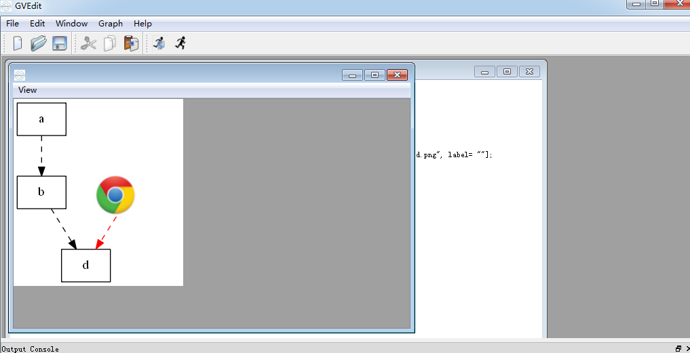Image resolution: width=690 pixels, height=353 pixels.
Task: Click the code text 'label= ""];' in editor
Action: tap(470, 154)
